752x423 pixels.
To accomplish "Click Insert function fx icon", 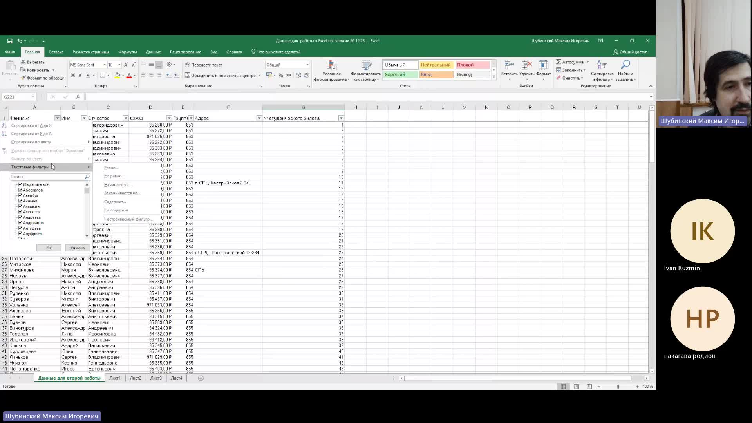I will 78,97.
